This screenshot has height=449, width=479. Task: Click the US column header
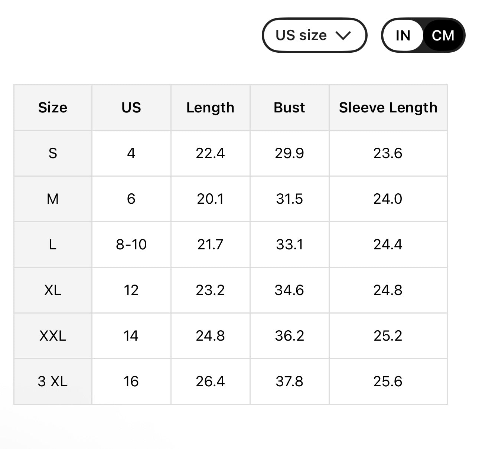click(131, 108)
